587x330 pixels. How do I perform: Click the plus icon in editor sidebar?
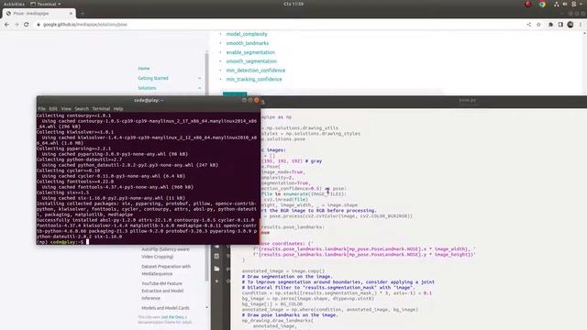tap(216, 280)
